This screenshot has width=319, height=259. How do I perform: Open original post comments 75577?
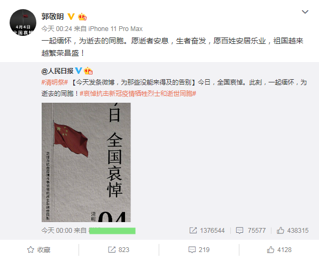pos(251,231)
